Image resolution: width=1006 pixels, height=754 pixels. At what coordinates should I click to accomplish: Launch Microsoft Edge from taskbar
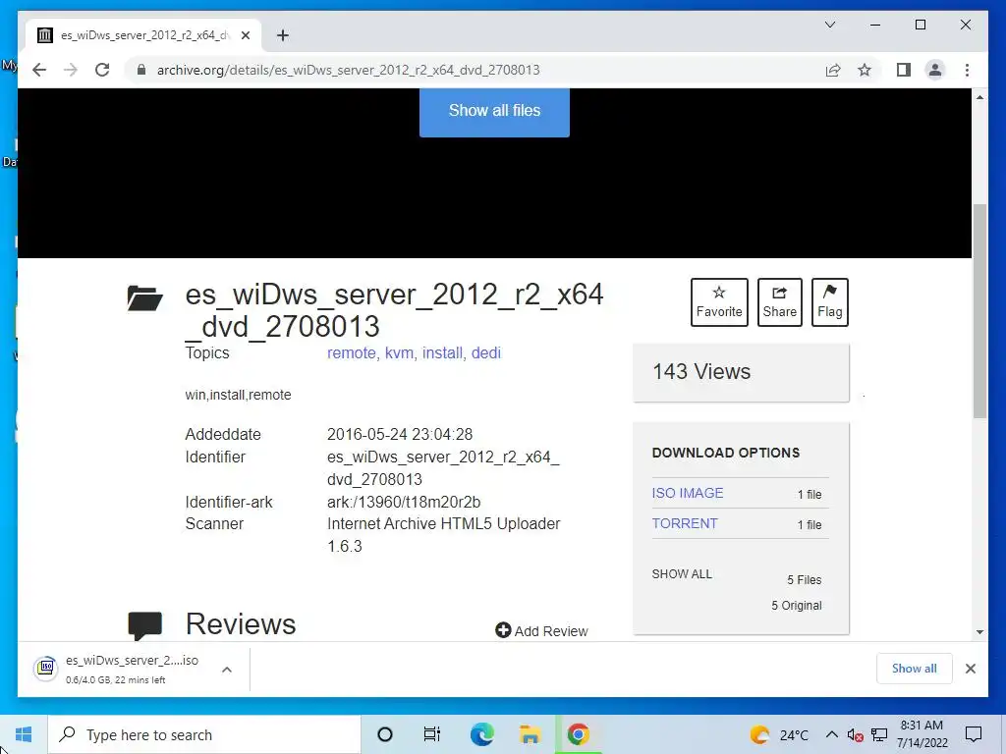pyautogui.click(x=481, y=734)
